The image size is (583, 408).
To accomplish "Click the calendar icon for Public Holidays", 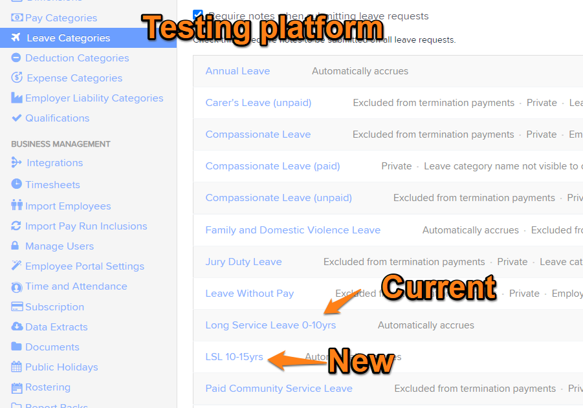I will pyautogui.click(x=16, y=367).
